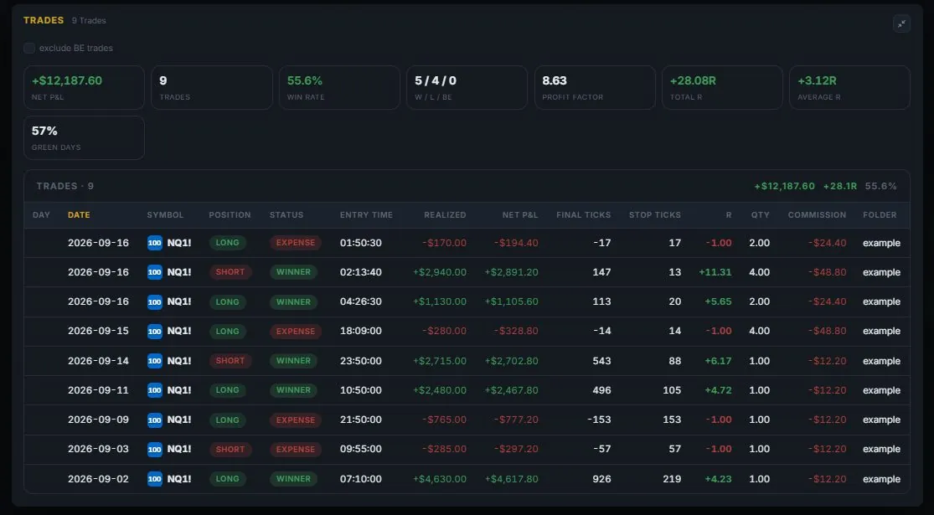
Task: Click the +5.65 R value
Action: coord(719,301)
